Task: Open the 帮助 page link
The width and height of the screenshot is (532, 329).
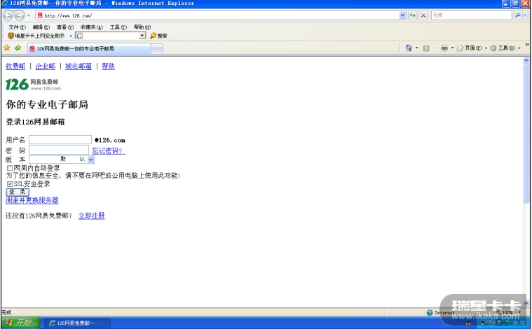Action: tap(108, 66)
